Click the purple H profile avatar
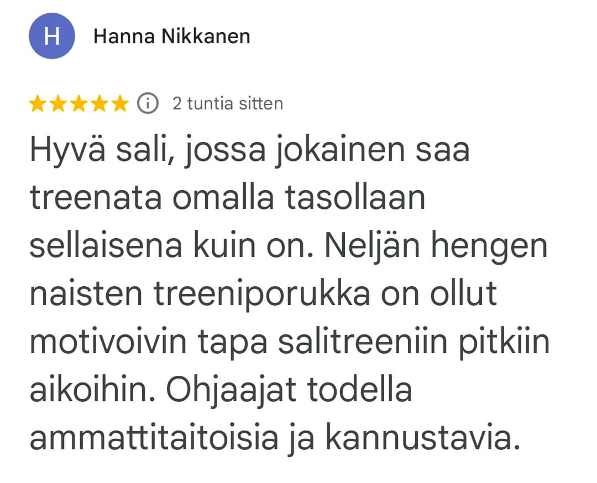 [51, 36]
